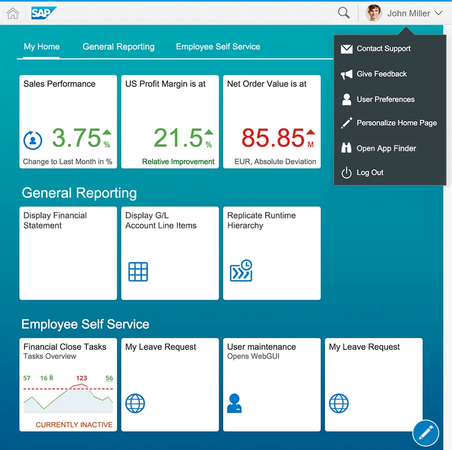Viewport: 452px width, 450px height.
Task: Click the megaphone icon for Give Feedback
Action: 346,75
